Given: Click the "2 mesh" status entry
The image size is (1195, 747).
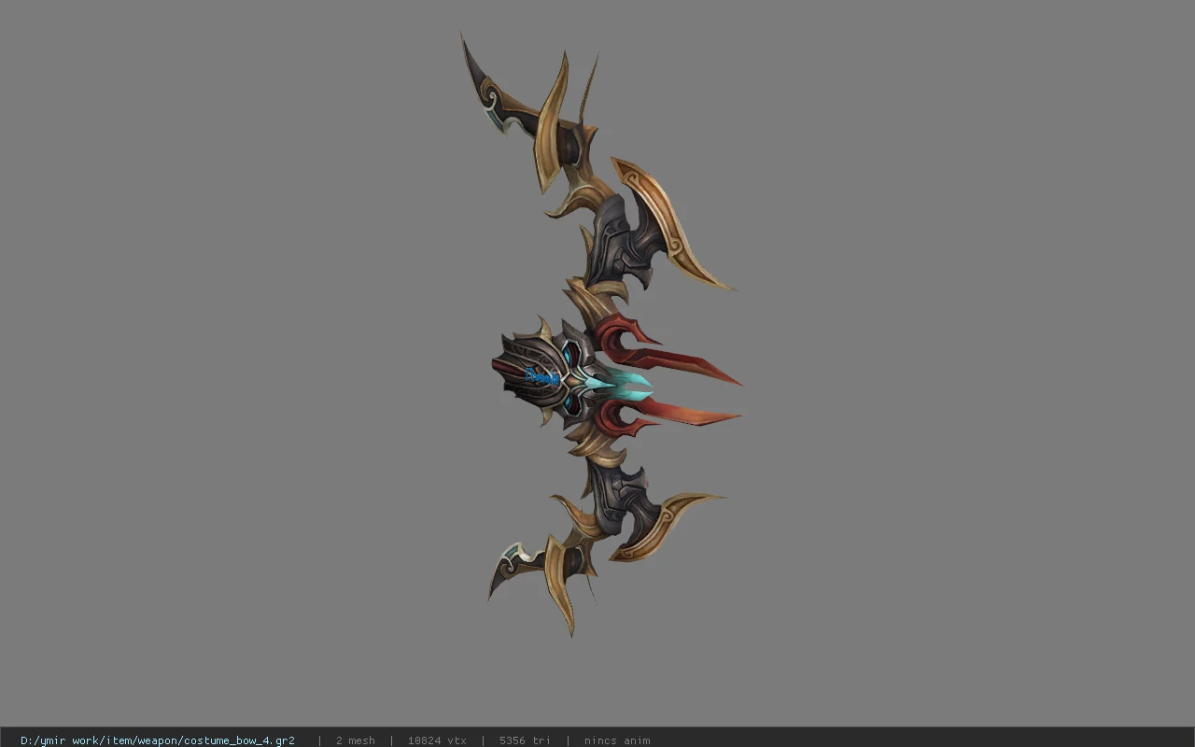Looking at the screenshot, I should click(356, 740).
